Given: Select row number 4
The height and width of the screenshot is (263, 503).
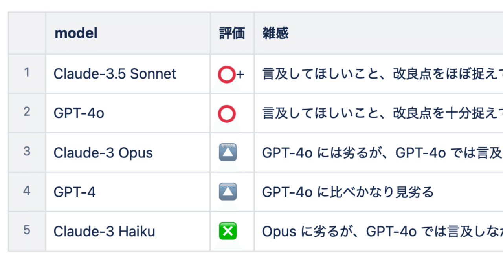Looking at the screenshot, I should tap(27, 192).
